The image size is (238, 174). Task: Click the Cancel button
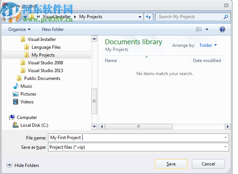point(208,164)
